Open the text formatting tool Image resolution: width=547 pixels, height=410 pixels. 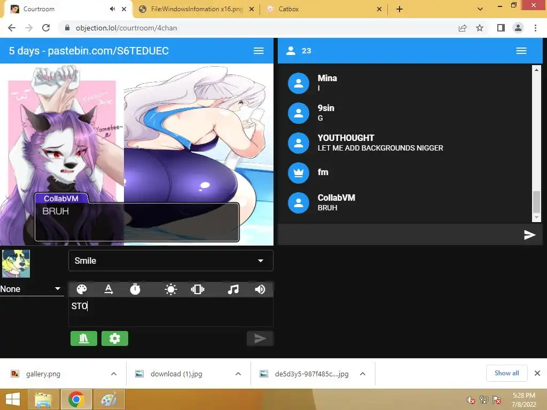108,289
